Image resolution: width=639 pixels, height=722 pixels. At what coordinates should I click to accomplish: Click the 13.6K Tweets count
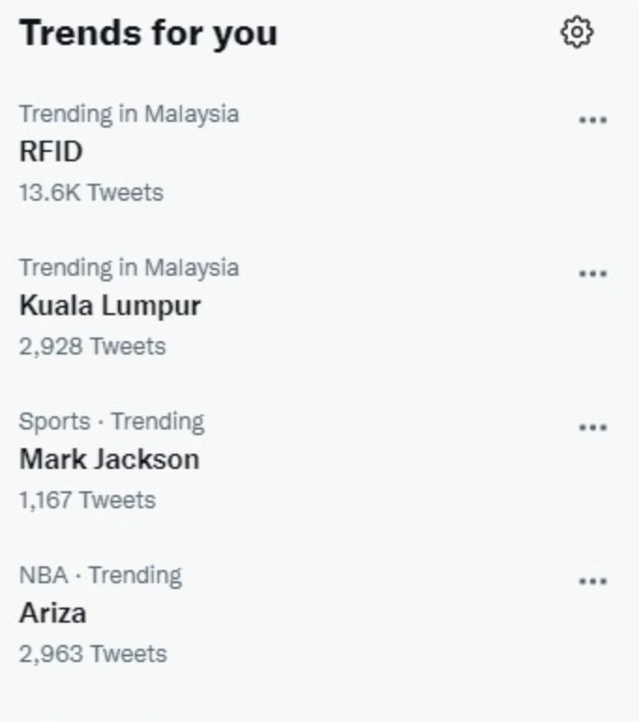coord(91,192)
